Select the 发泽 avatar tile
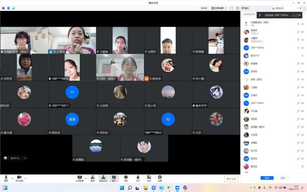 [72, 121]
